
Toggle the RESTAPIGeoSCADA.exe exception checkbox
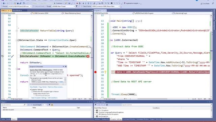[34, 96]
